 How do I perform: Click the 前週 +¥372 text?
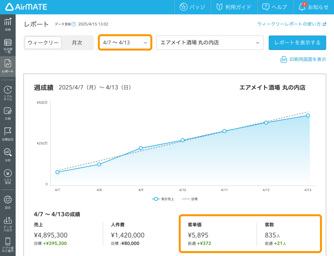point(199,243)
